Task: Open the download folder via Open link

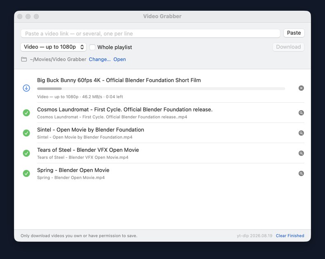Action: pos(120,59)
